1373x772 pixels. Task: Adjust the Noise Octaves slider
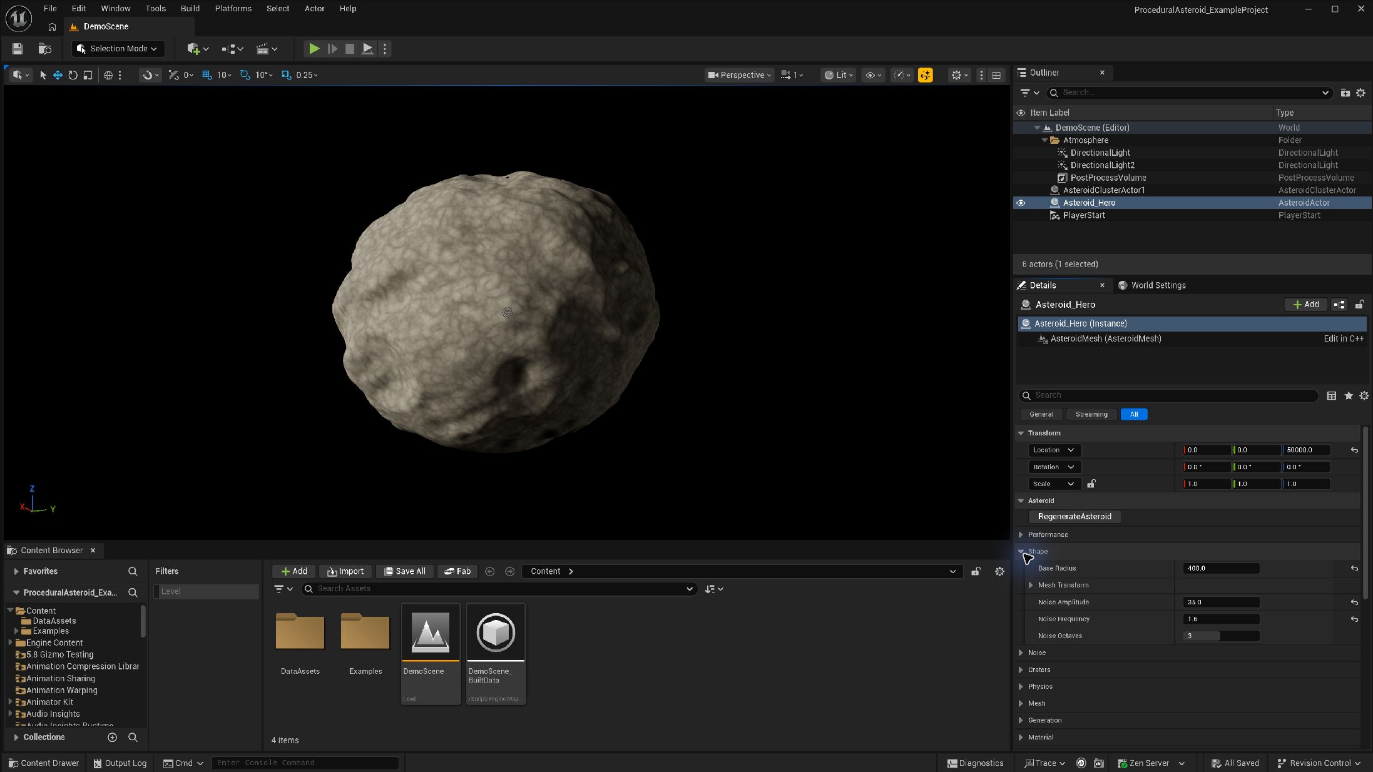(1221, 636)
